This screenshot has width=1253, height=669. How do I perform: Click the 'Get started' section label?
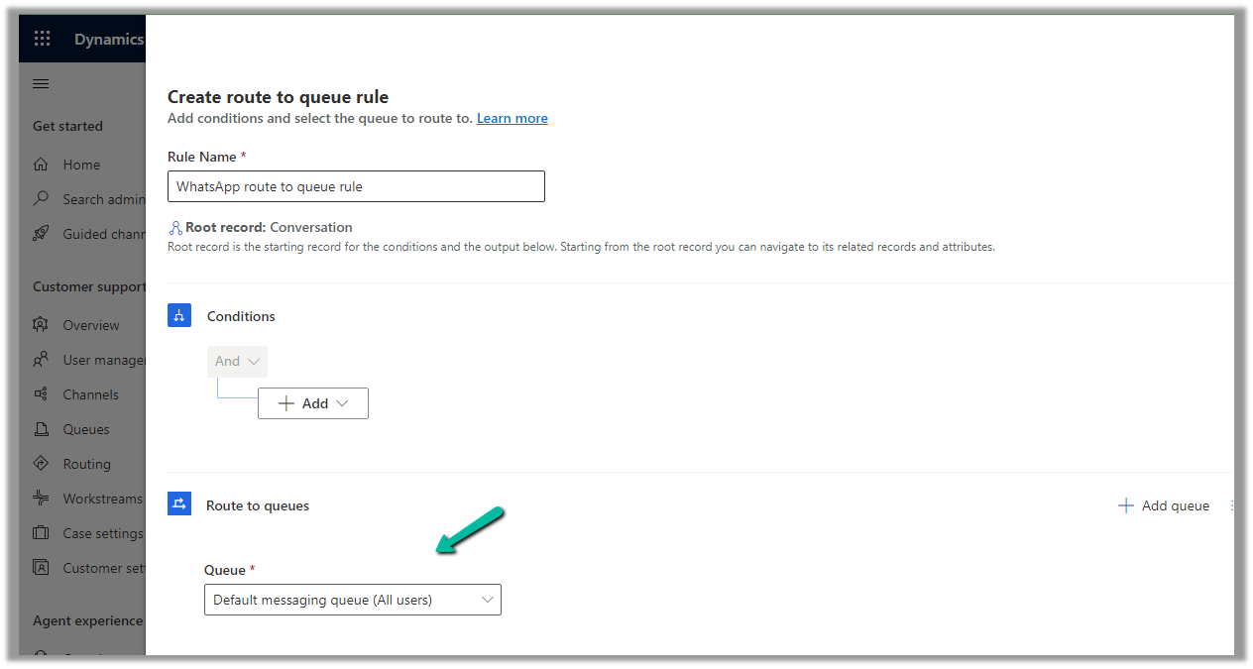[x=67, y=126]
